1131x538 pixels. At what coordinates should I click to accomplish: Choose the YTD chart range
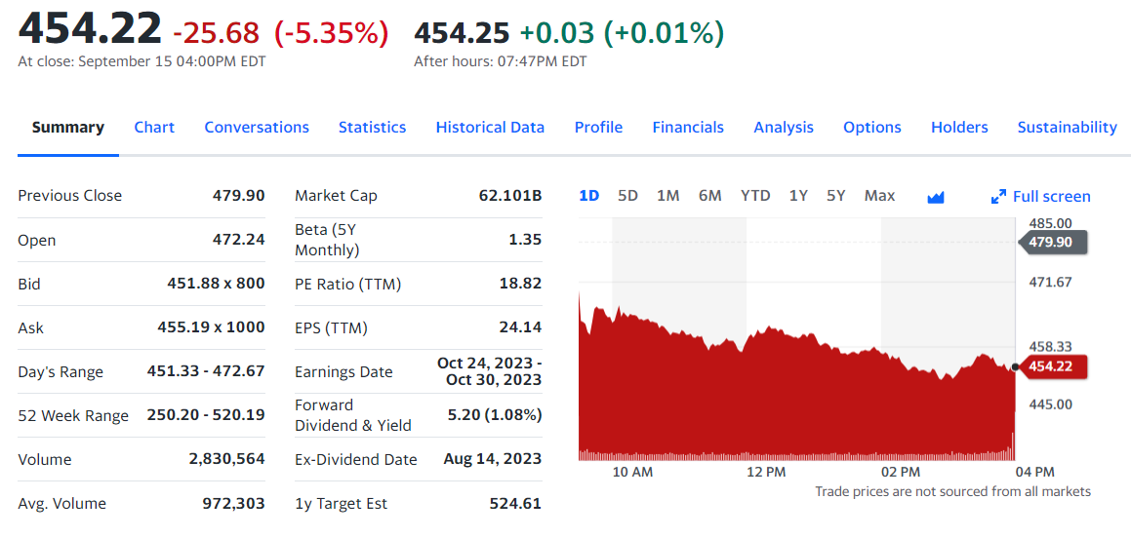[755, 196]
